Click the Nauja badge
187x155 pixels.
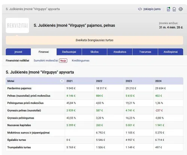pyautogui.click(x=63, y=61)
